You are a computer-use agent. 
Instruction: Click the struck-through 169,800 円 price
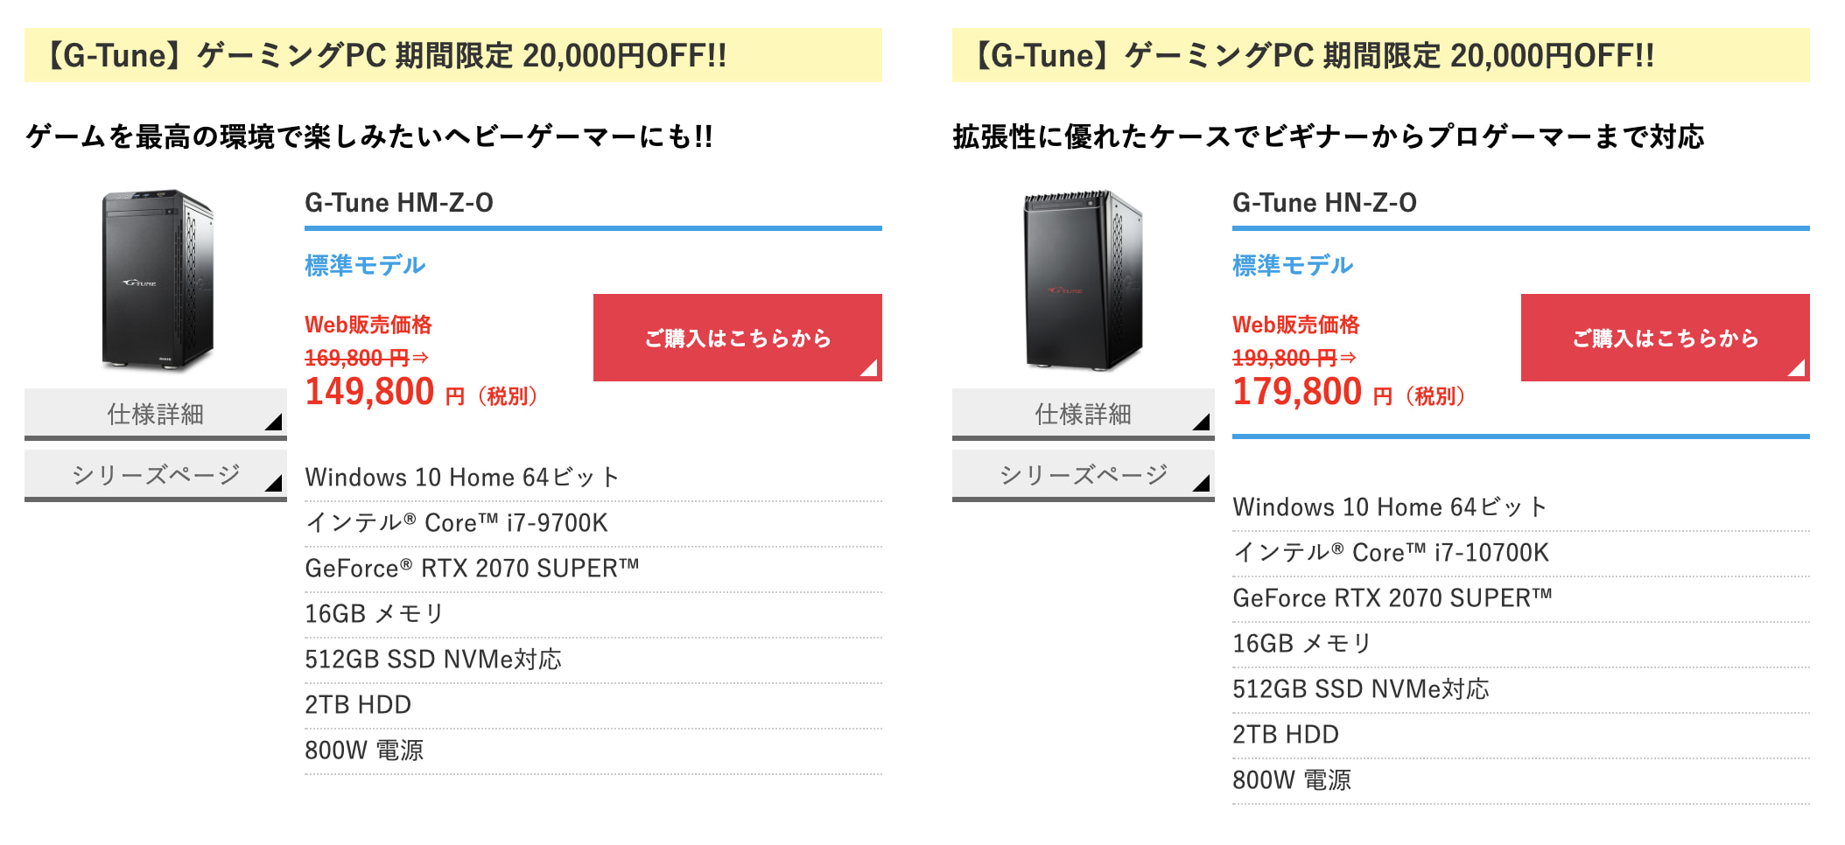pos(357,358)
